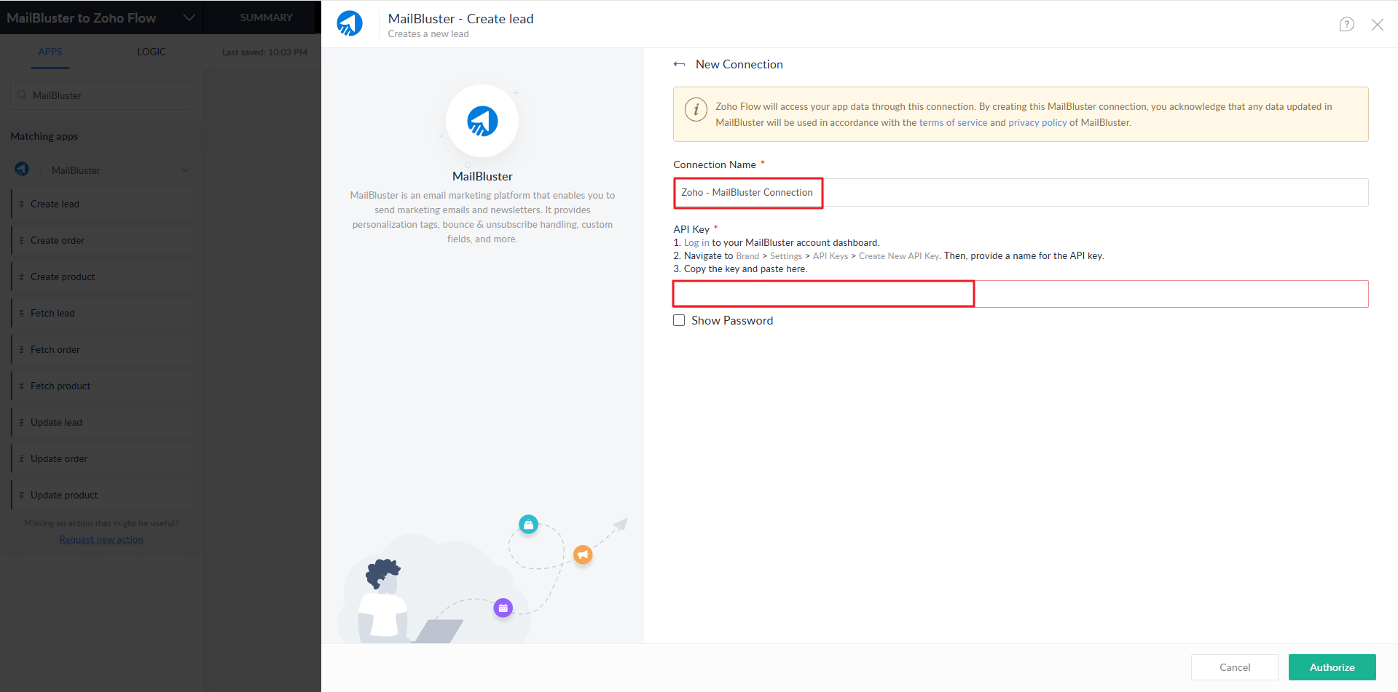This screenshot has width=1398, height=692.
Task: Click the Cancel button
Action: pyautogui.click(x=1234, y=667)
